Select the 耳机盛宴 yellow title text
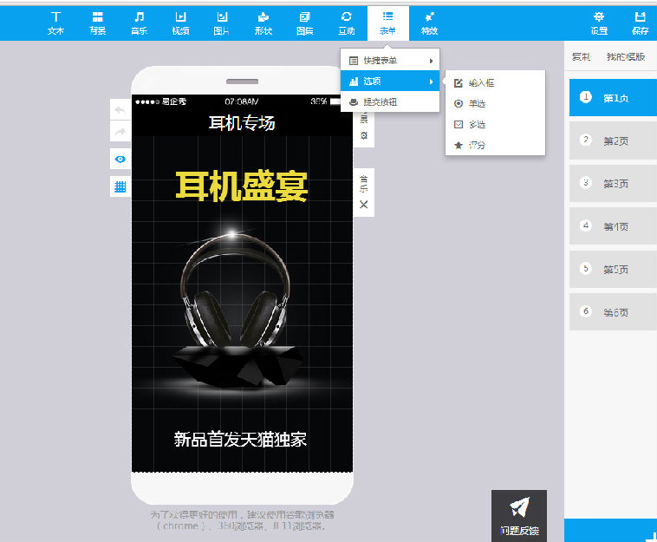The width and height of the screenshot is (657, 542). coord(242,186)
